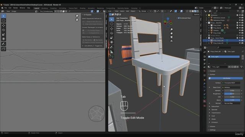245x137 pixels.
Task: Select the Cursor tool in UV editor toolbar
Action: tap(3, 21)
